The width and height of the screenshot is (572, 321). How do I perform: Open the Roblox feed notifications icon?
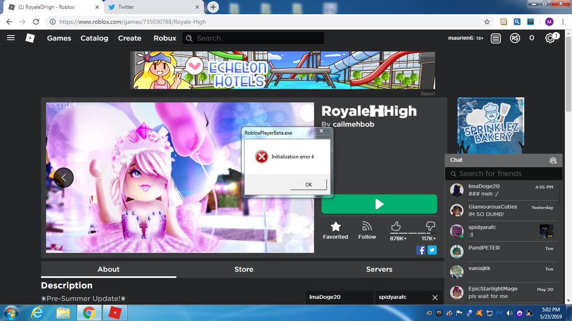[x=496, y=38]
